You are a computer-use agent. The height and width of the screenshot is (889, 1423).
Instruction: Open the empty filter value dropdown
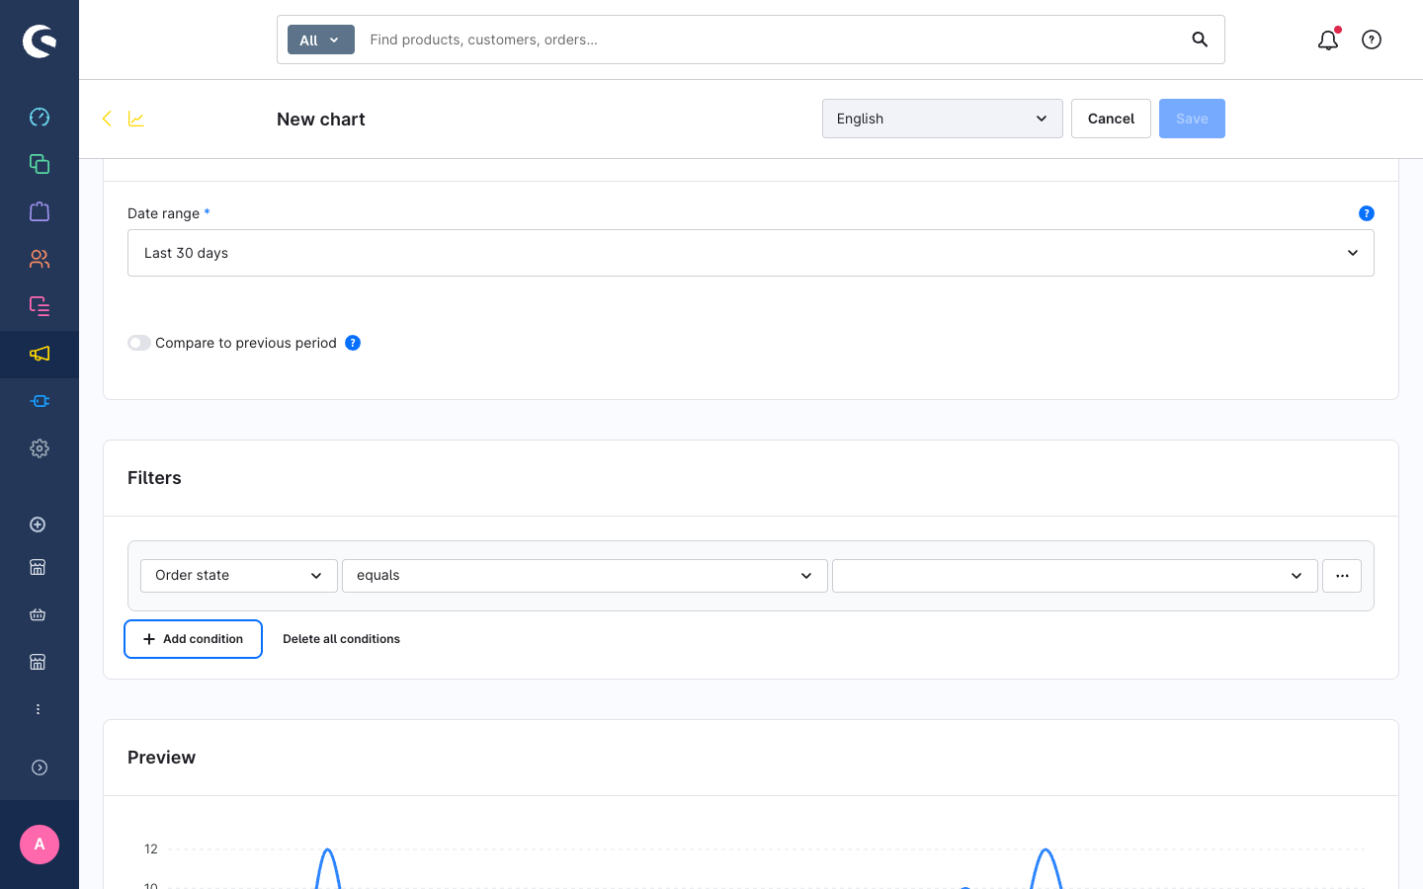(x=1075, y=576)
